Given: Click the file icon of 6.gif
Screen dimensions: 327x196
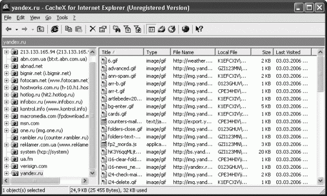Looking at the screenshot, I should pos(104,60).
